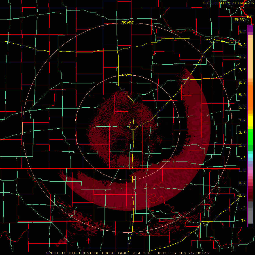Select the 5.0 scale value
Viewport: 255px width, 255px height.
pos(242,107)
